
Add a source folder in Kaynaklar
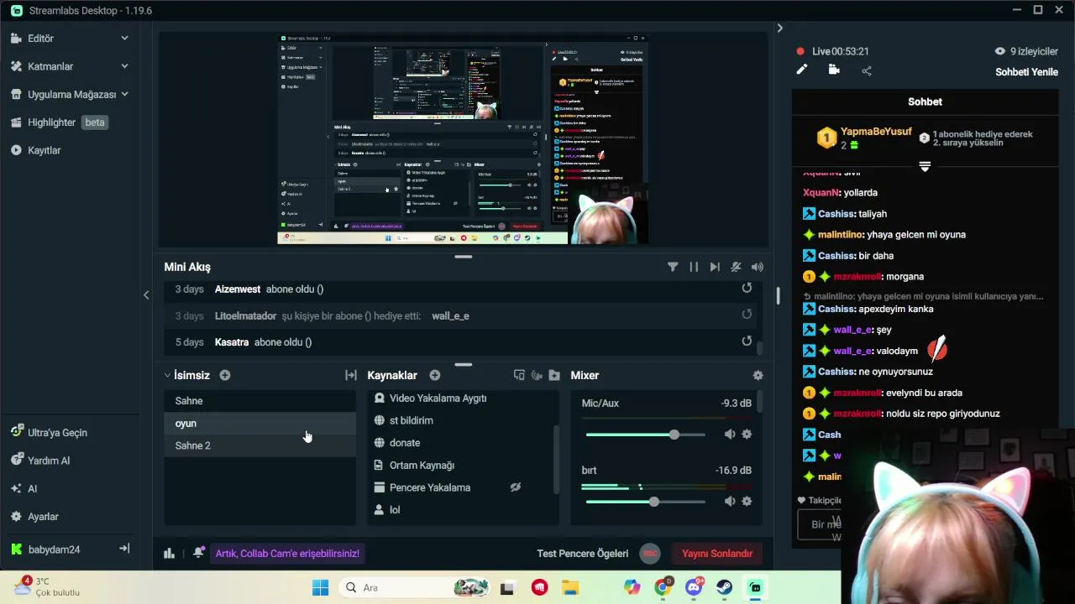[x=554, y=375]
